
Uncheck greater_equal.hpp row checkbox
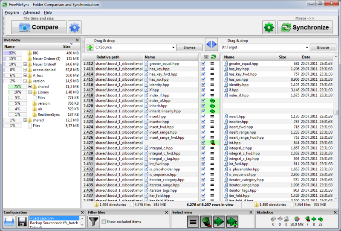[x=203, y=64]
